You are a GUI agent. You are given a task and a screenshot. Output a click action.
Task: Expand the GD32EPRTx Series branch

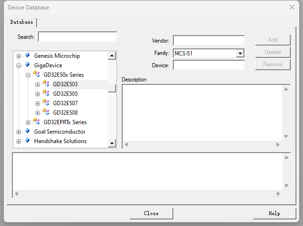[28, 122]
